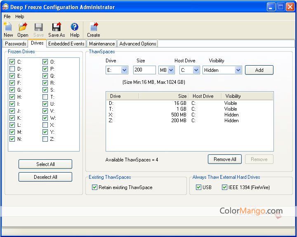297x237 pixels.
Task: Click the Size input field
Action: point(144,70)
